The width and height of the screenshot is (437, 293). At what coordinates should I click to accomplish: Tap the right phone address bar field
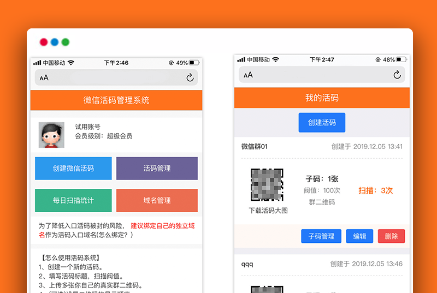[322, 75]
